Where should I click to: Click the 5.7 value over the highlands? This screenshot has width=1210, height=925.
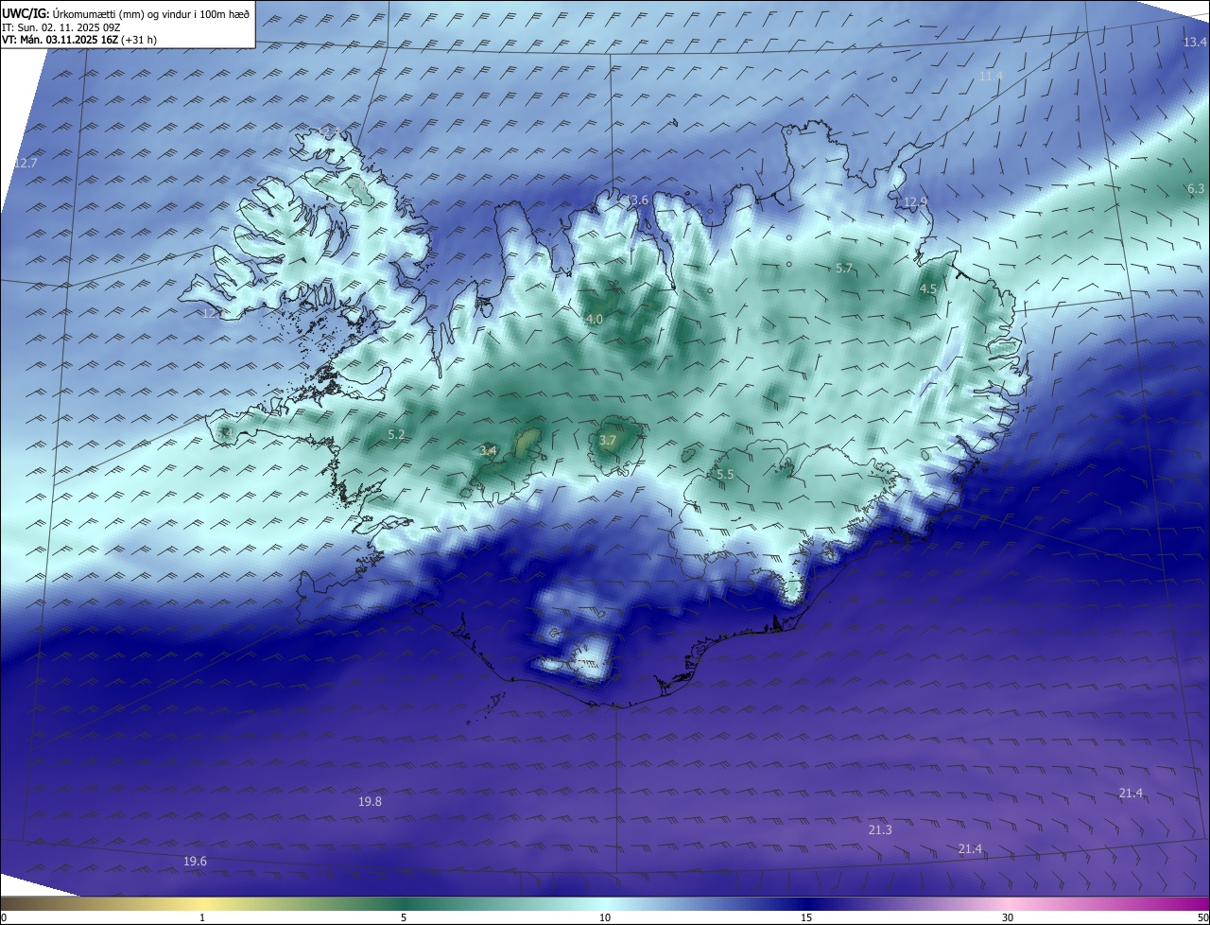coord(844,269)
